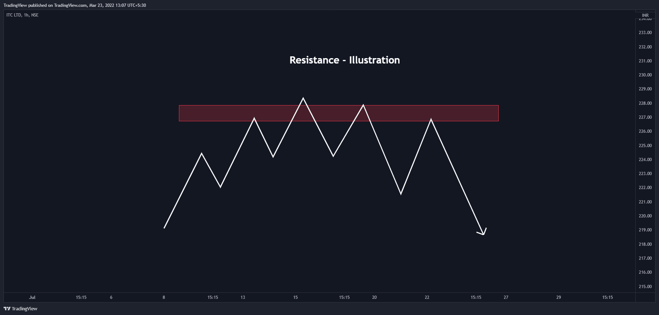Click the 219.00 price axis label

tap(645, 230)
